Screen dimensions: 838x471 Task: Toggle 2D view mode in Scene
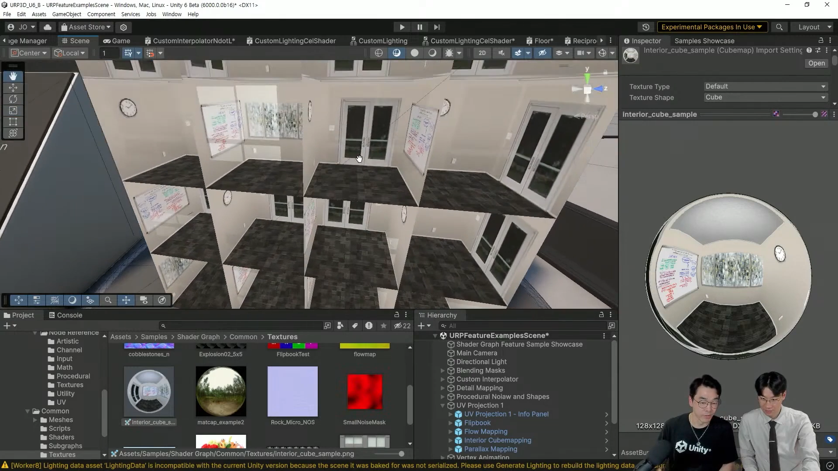482,53
